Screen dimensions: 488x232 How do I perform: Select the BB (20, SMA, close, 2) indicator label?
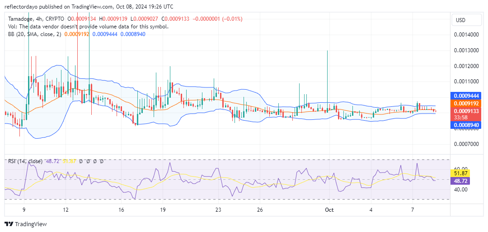pos(35,34)
